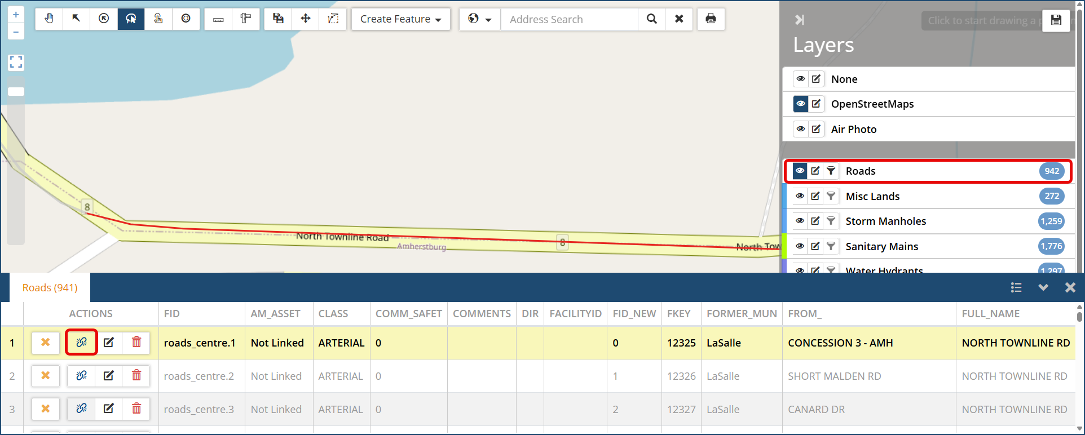Select the concentric circle buffer tool

coord(186,19)
